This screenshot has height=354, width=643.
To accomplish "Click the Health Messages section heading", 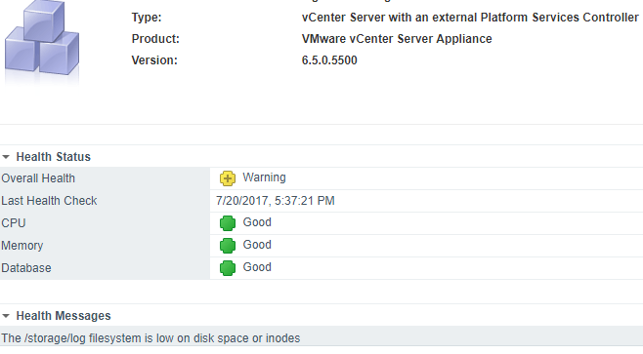I will [64, 316].
